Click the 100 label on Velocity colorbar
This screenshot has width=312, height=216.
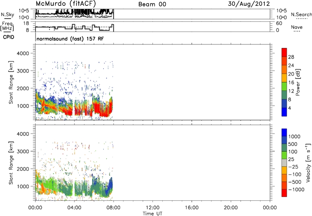(293, 152)
